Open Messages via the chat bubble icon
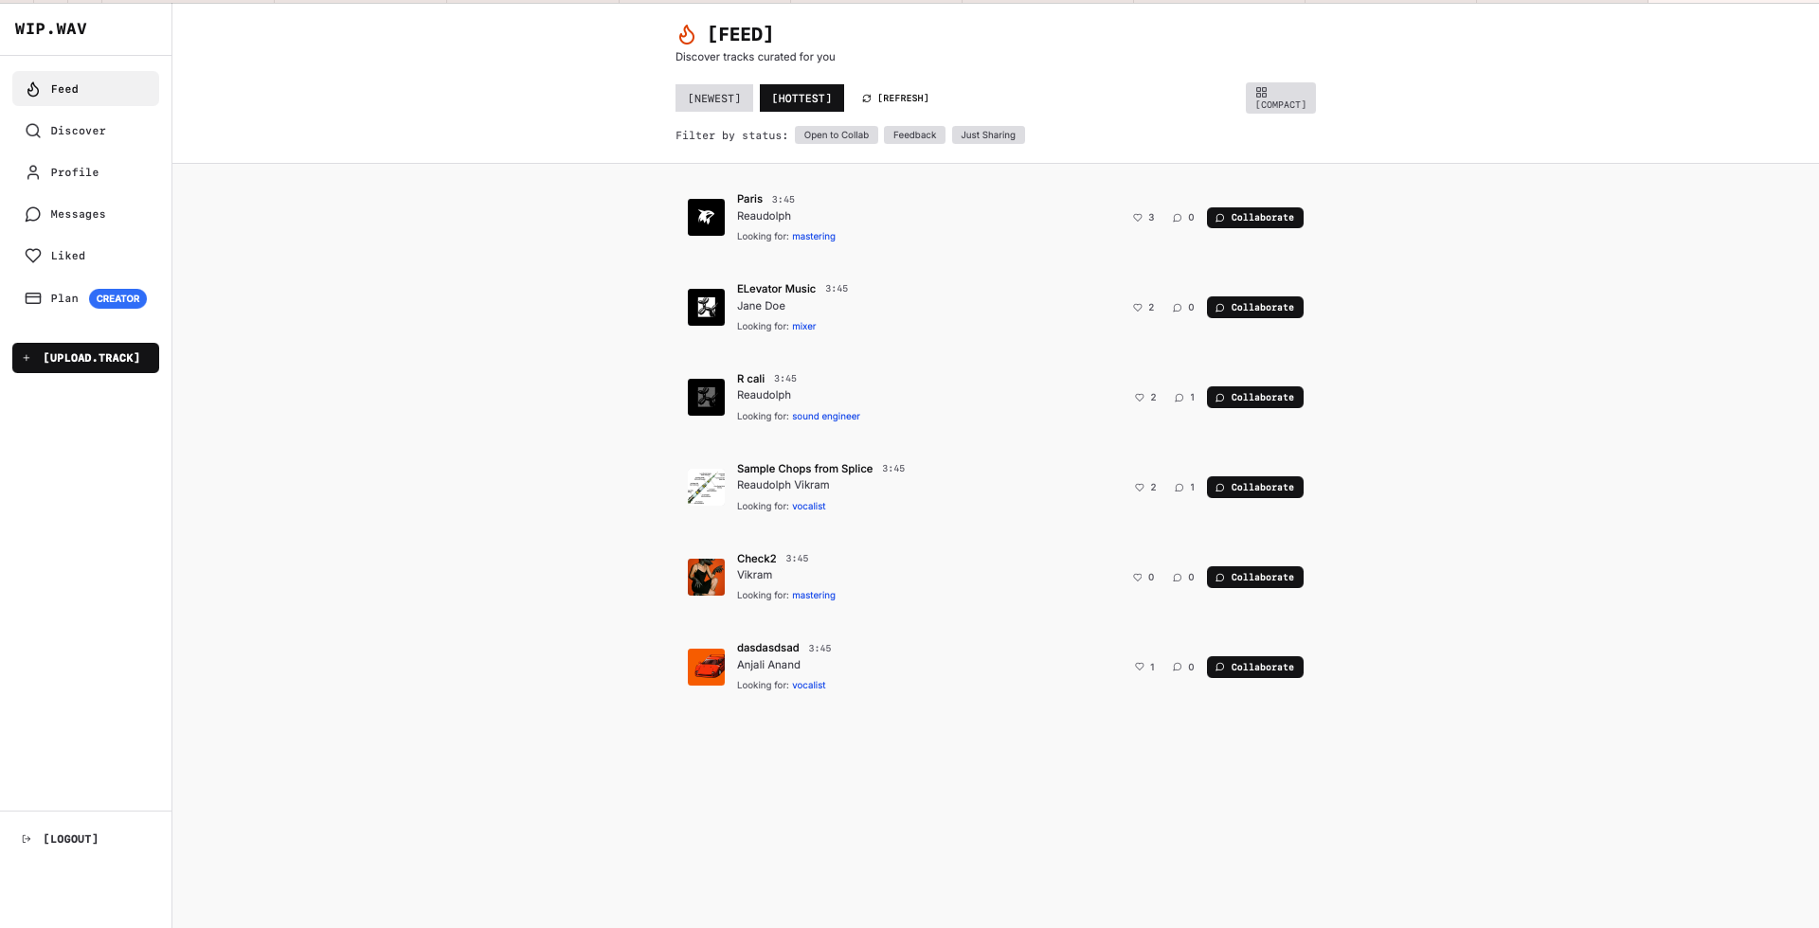 coord(33,214)
